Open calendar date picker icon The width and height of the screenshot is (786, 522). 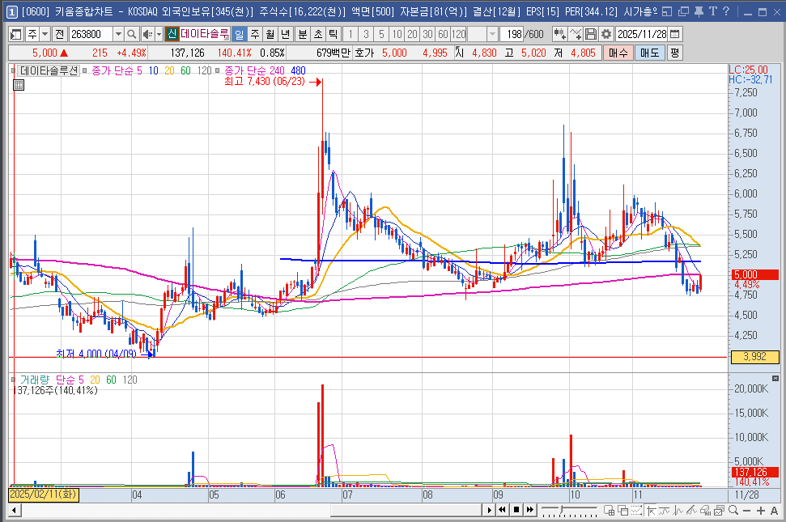(675, 34)
